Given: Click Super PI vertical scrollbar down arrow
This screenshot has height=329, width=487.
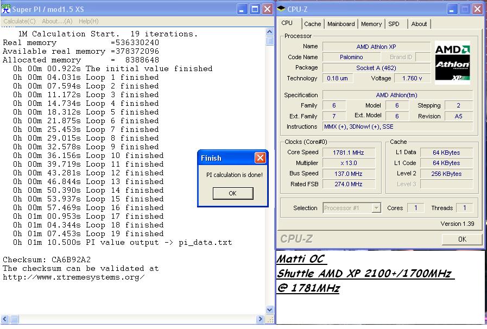Looking at the screenshot, I should pos(270,309).
